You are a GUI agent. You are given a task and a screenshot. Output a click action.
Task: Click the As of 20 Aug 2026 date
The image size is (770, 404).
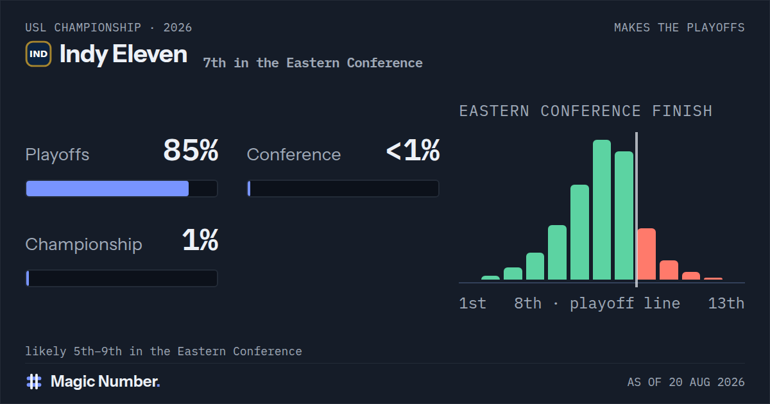[686, 382]
